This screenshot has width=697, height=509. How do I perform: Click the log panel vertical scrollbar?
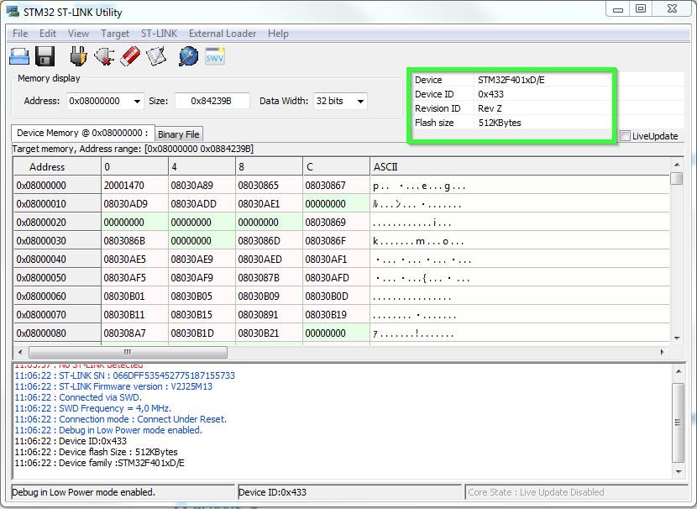679,423
